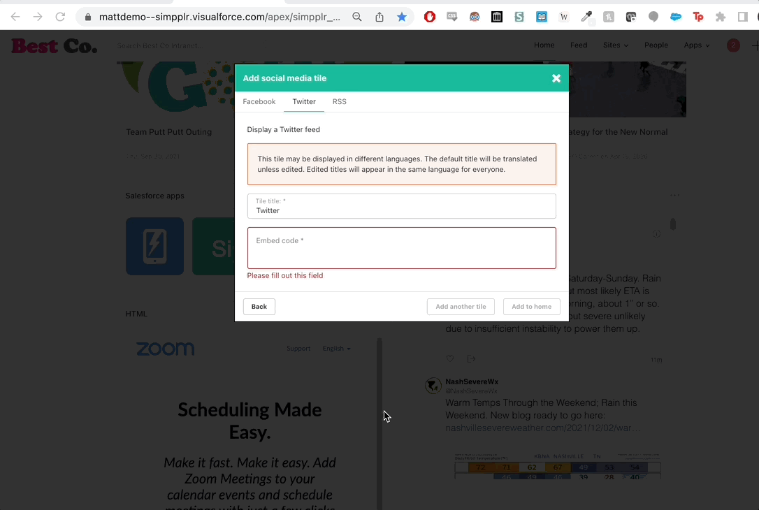Image resolution: width=759 pixels, height=510 pixels.
Task: Click the Salesforce cloud extension icon
Action: click(676, 17)
